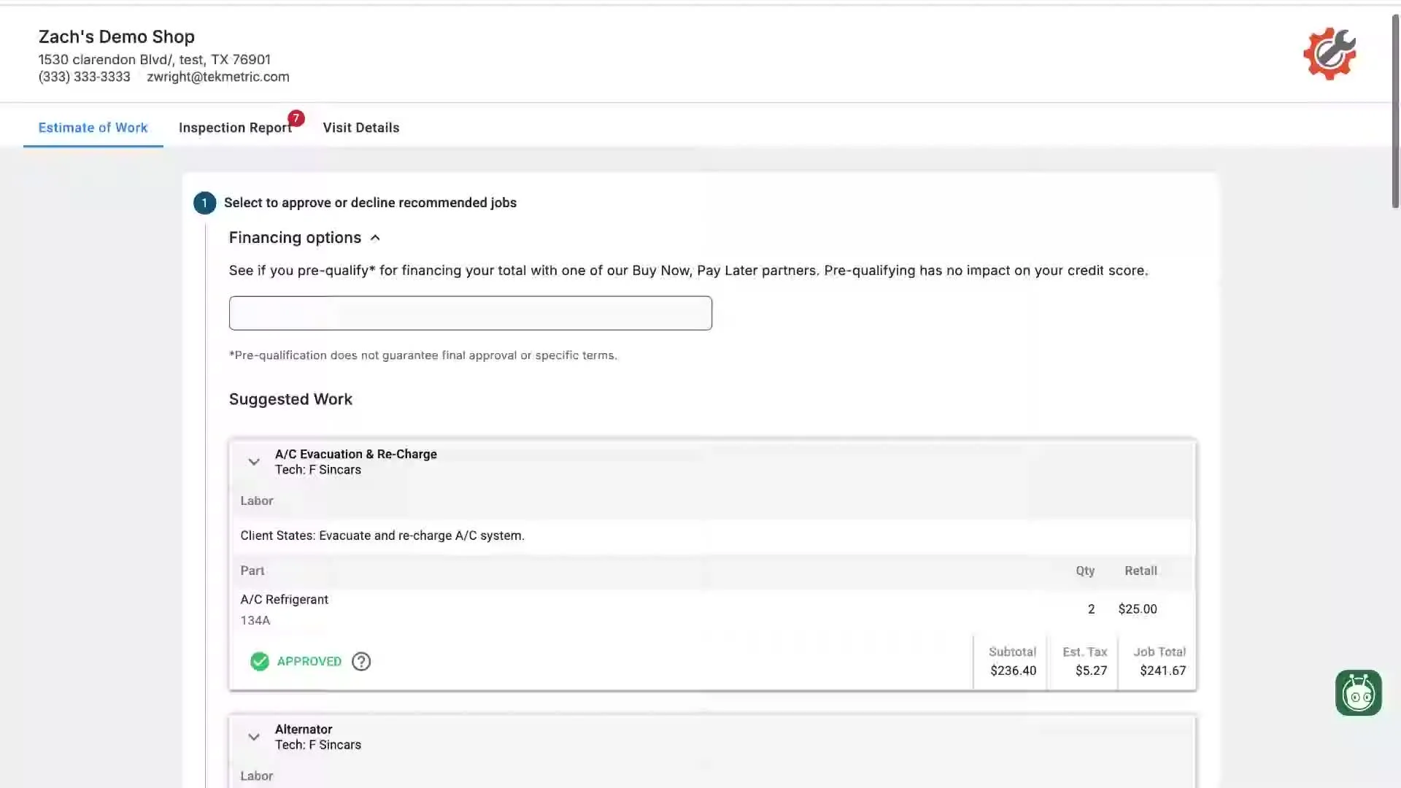
Task: Click the A/C Refrigerant part row
Action: click(285, 600)
